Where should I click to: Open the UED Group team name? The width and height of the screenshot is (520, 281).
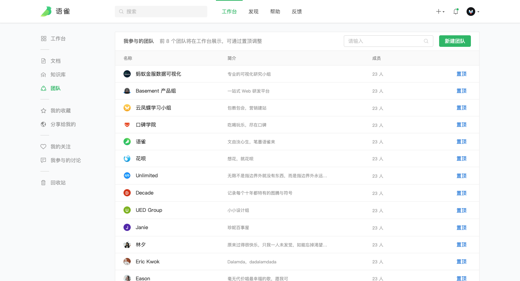click(149, 210)
